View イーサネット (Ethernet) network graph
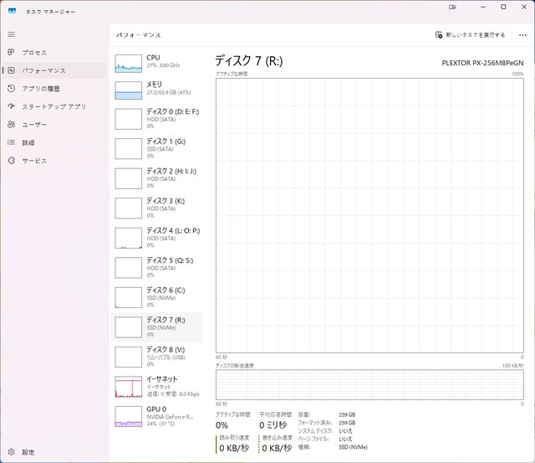 click(x=129, y=386)
